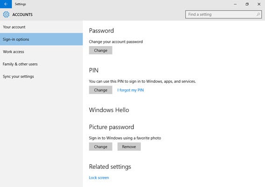This screenshot has width=265, height=187.
Task: Follow the I forgot my PIN link
Action: pos(131,90)
